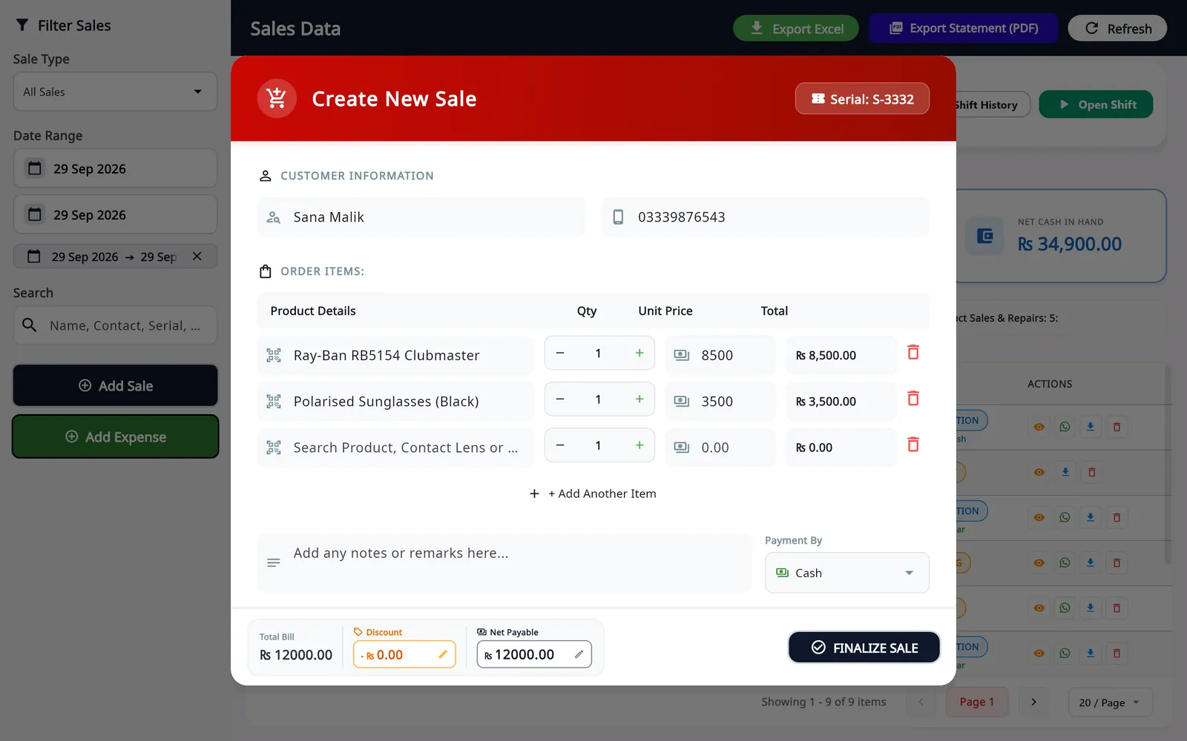The width and height of the screenshot is (1187, 741).
Task: Open the Sale Type All Sales dropdown
Action: 115,92
